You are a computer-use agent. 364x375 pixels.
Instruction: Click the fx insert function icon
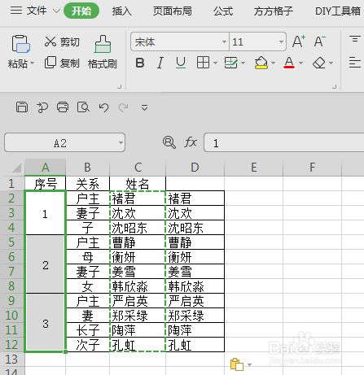(x=191, y=142)
